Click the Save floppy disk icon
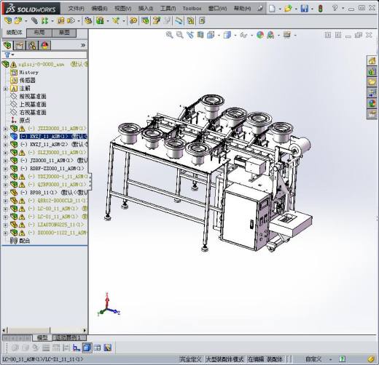379x365 pixels. point(304,9)
